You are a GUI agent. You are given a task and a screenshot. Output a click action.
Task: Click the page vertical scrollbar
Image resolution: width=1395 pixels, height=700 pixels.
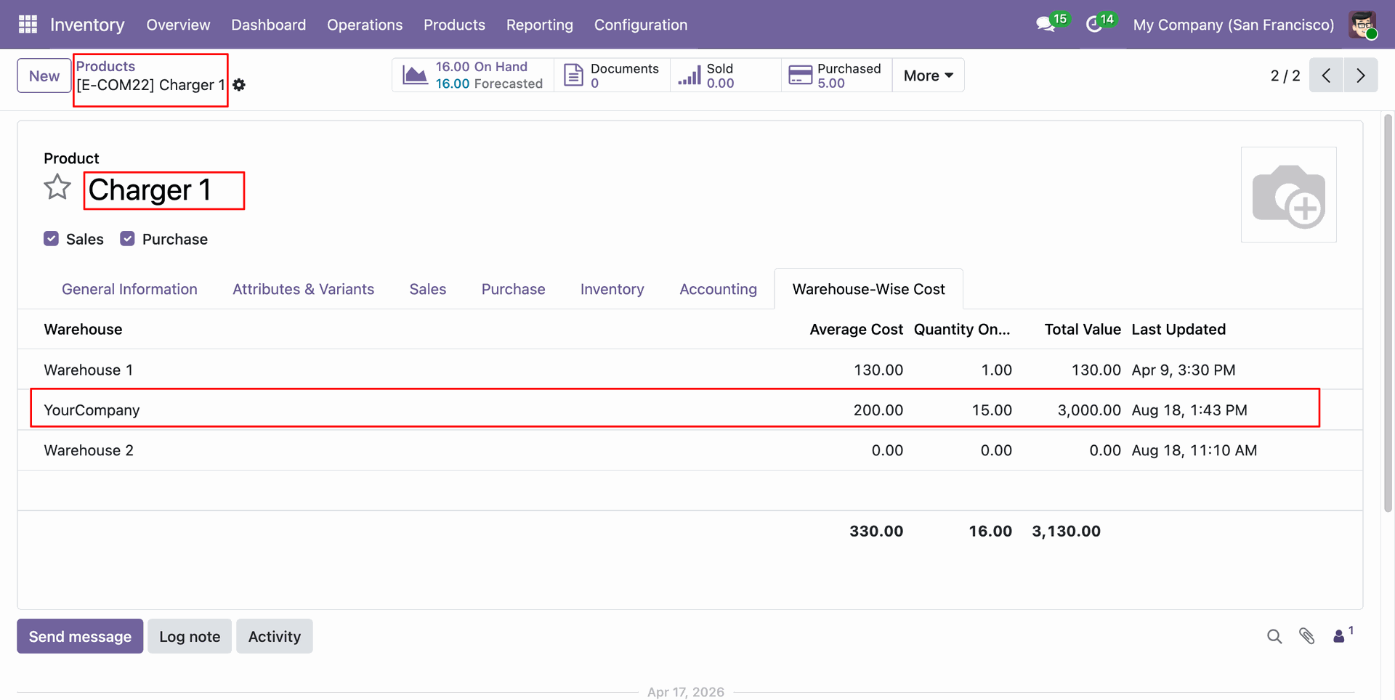click(x=1388, y=312)
